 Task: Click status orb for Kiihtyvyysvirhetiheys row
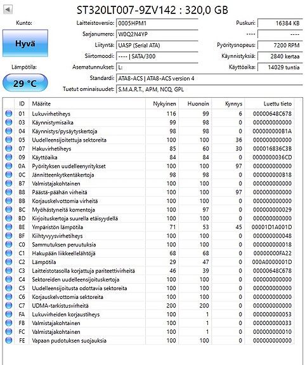(x=9, y=236)
